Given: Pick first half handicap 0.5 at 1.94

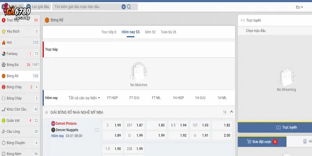Looking at the screenshot, I should point(178,125).
